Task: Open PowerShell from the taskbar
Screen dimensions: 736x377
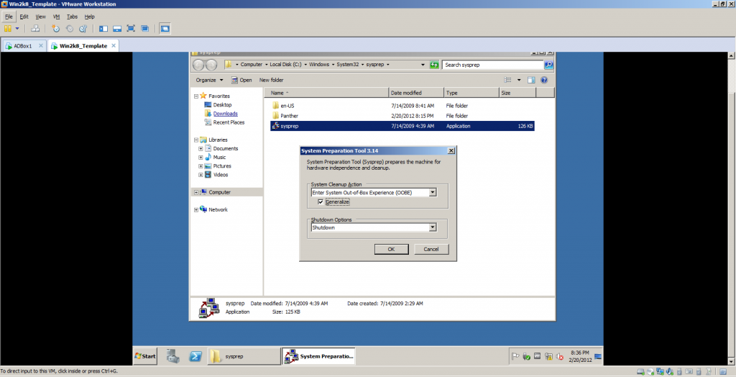Action: (x=195, y=356)
